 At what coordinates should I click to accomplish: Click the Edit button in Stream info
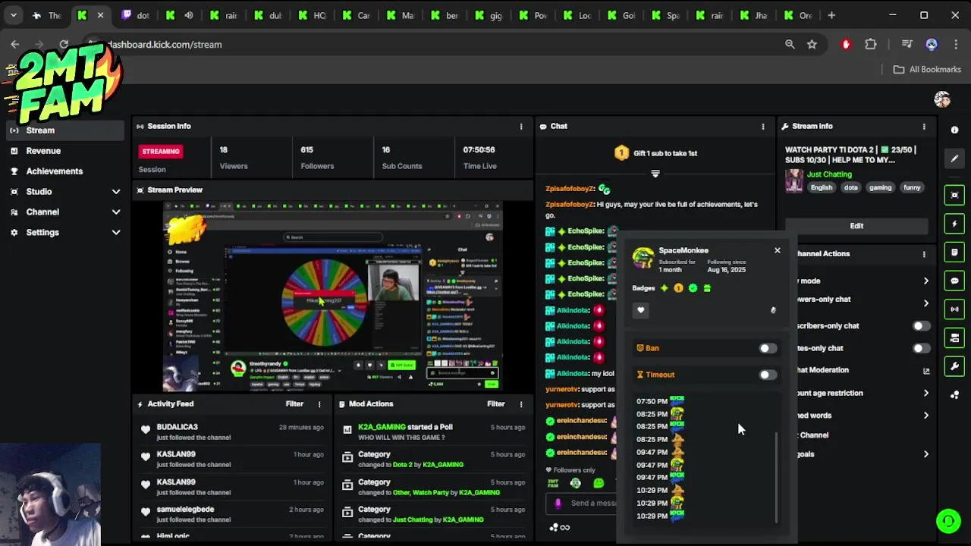tap(856, 226)
